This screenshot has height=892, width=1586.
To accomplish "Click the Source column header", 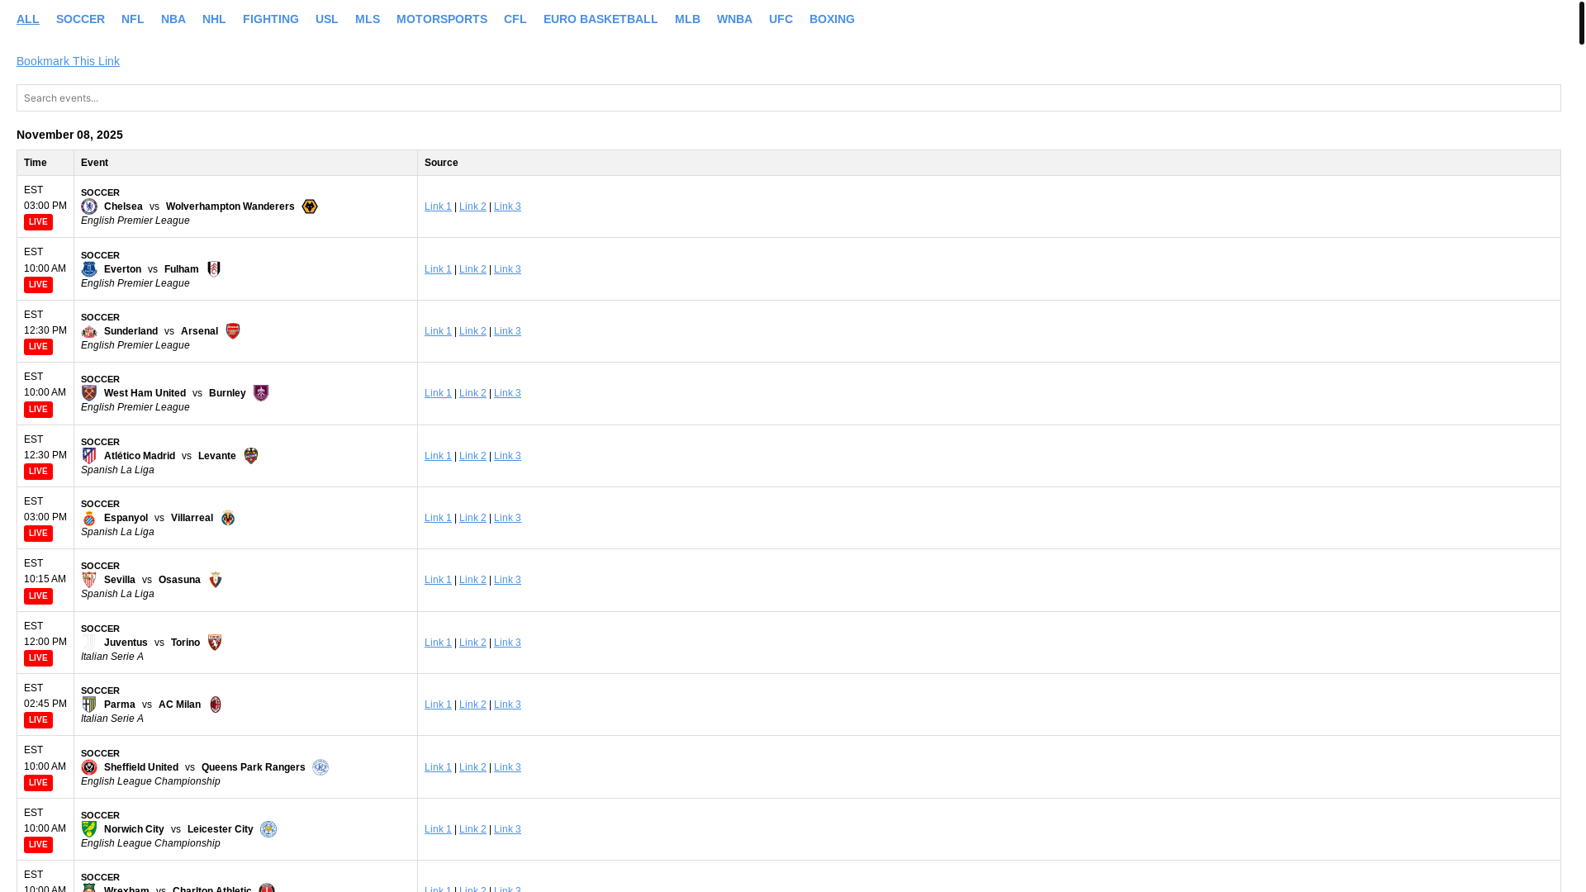I will point(989,163).
